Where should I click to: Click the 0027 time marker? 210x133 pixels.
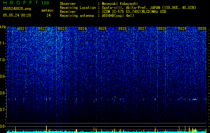[142, 29]
